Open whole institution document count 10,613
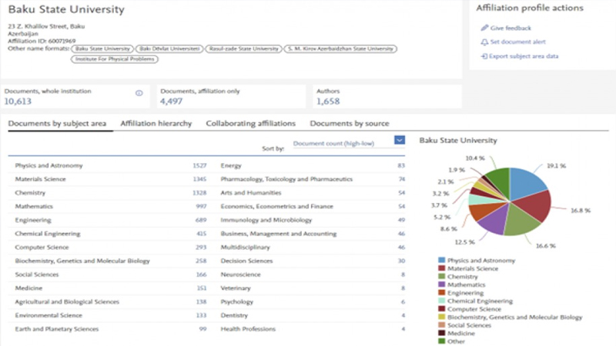Viewport: 616px width, 346px height. pyautogui.click(x=19, y=101)
